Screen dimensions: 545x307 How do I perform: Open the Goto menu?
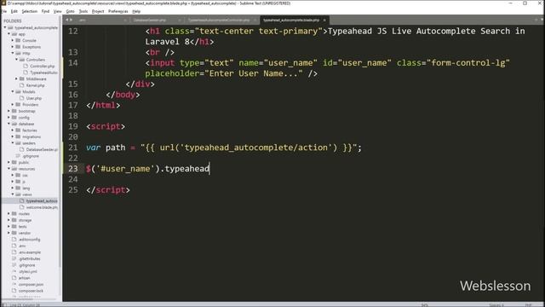(70, 11)
